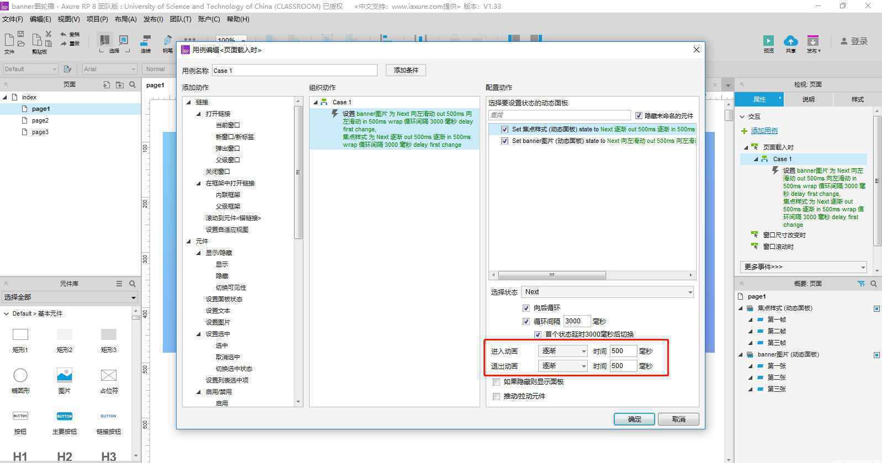Click add folder icon in pages panel
Viewport: 882px width, 463px height.
119,84
